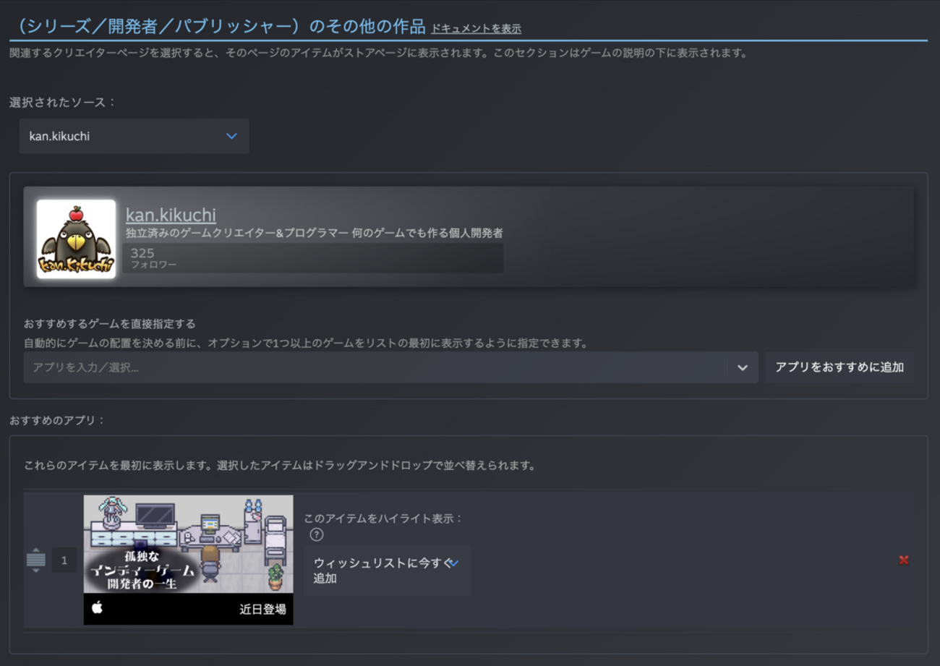Open the kan.kikuchi creator page link
This screenshot has width=940, height=666.
[x=171, y=215]
